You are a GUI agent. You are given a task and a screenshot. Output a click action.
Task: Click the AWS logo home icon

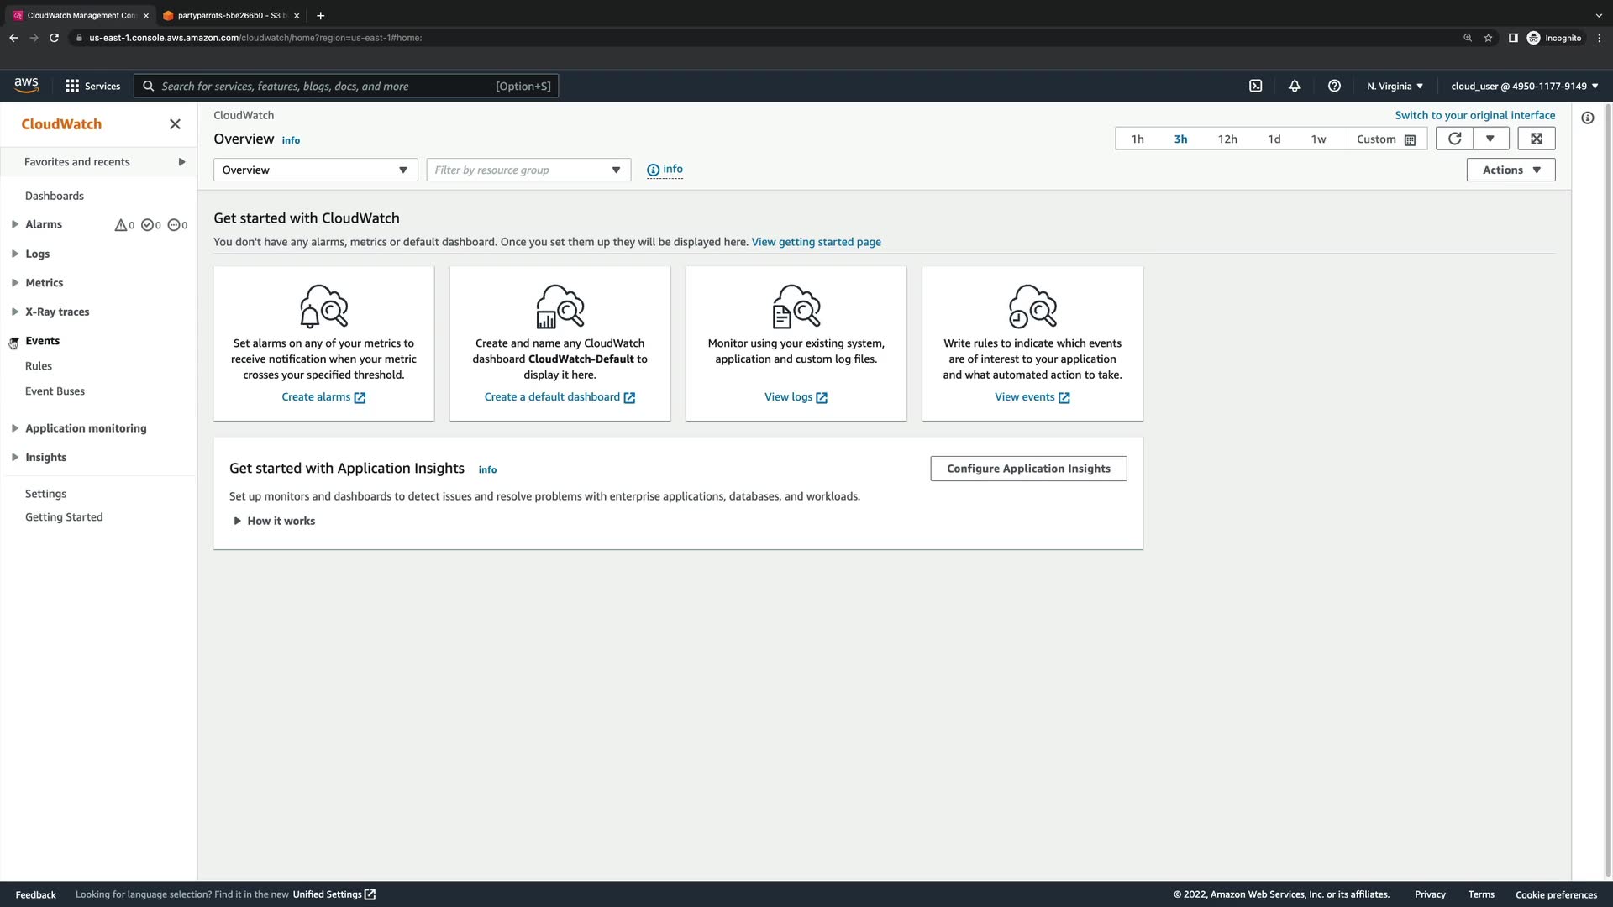click(26, 85)
